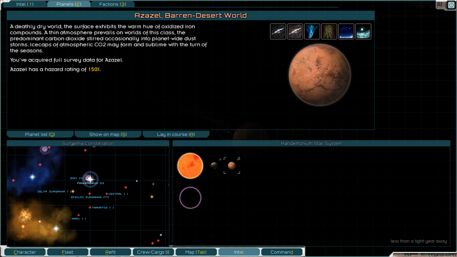Select the starry night sky condition icon
This screenshot has height=257, width=457.
(x=346, y=31)
